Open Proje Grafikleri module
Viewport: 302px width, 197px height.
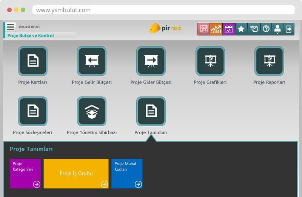tap(210, 61)
